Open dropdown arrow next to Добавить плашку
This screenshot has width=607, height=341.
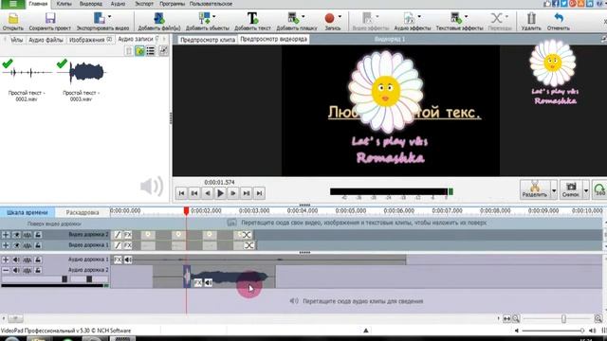pos(303,17)
